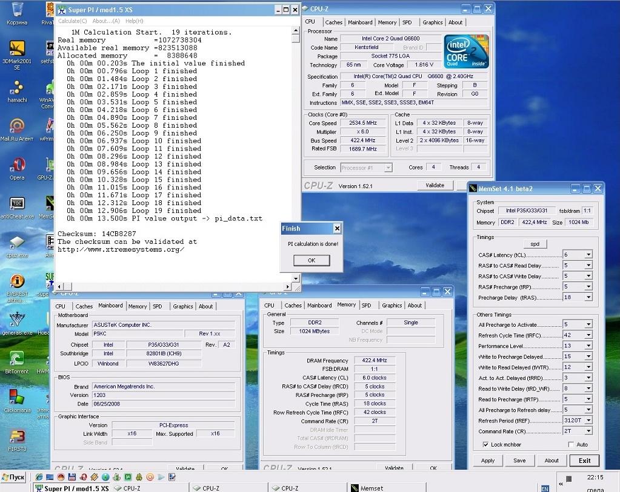Click Opera quick launch icon
This screenshot has height=492, width=620.
click(x=83, y=477)
